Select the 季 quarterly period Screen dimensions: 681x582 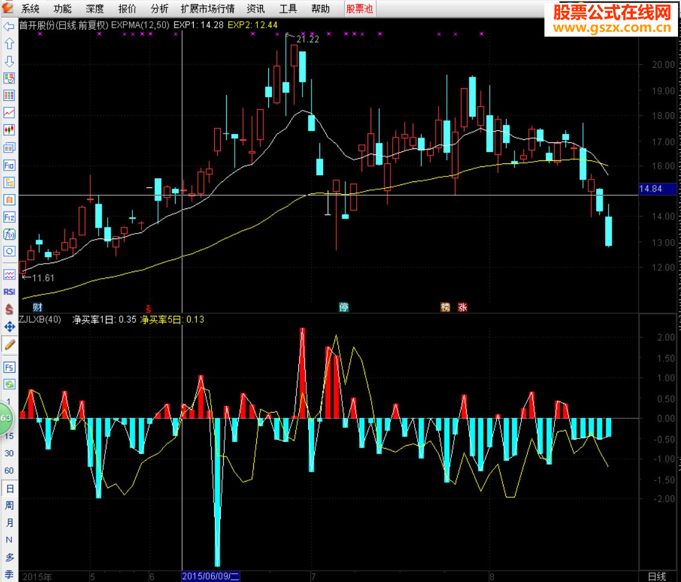tap(9, 575)
